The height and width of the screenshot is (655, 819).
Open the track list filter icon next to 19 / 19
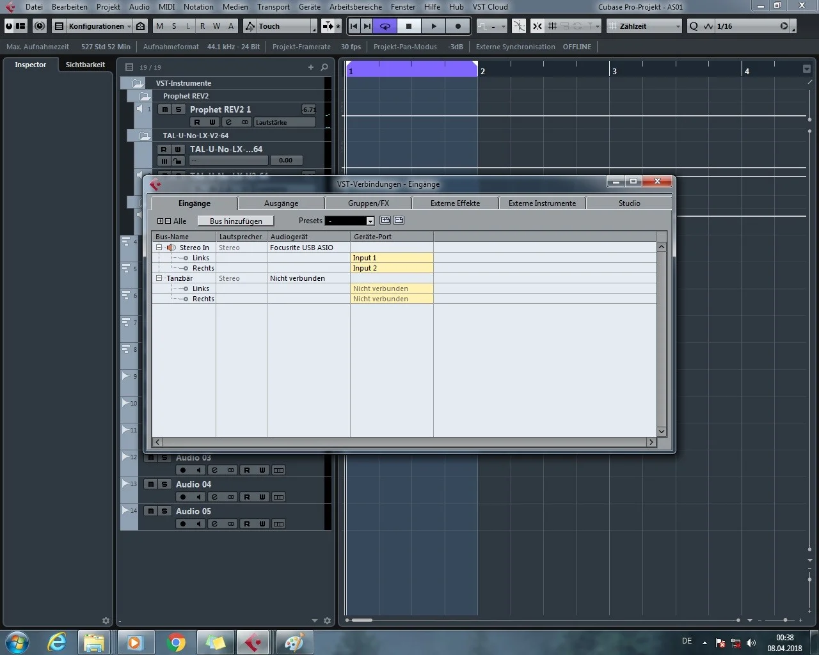[129, 67]
